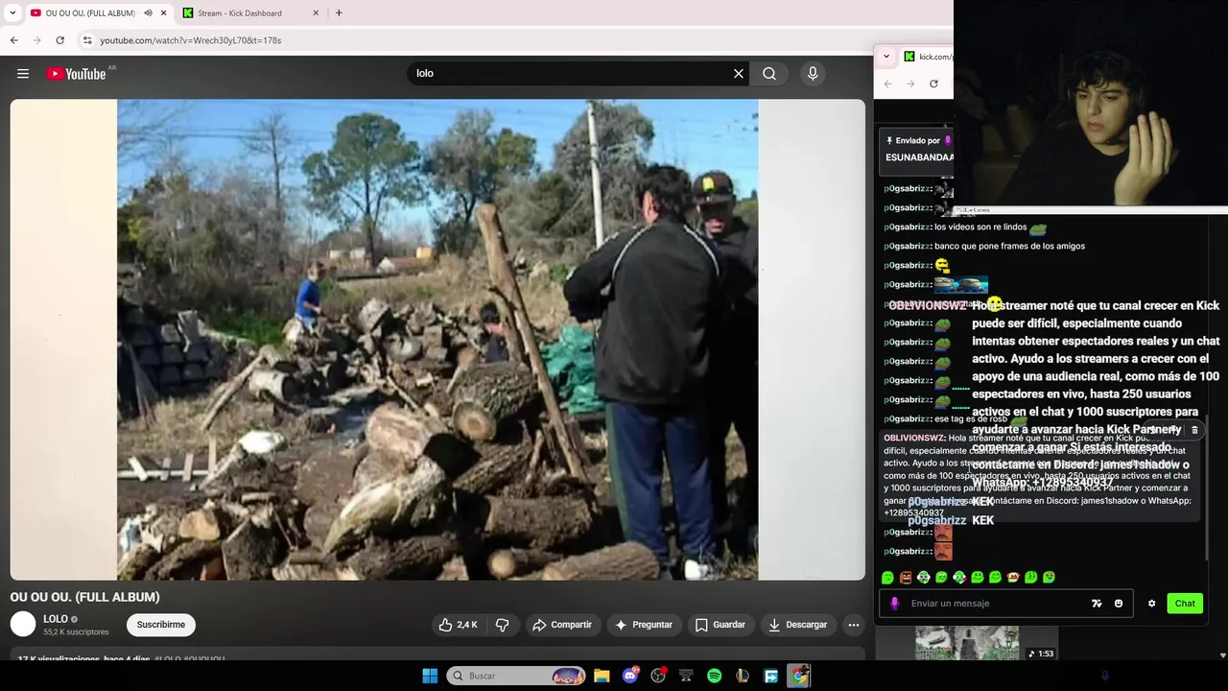Screen dimensions: 1228x691
Task: Open OBS Studio from the taskbar
Action: click(x=658, y=676)
